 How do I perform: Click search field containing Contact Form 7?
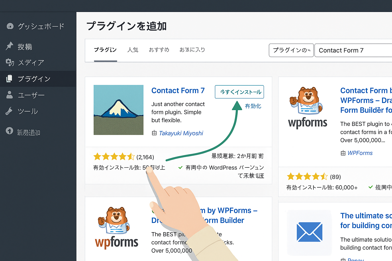(353, 50)
